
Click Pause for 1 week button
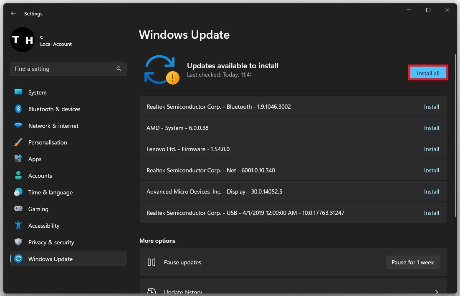(x=412, y=263)
